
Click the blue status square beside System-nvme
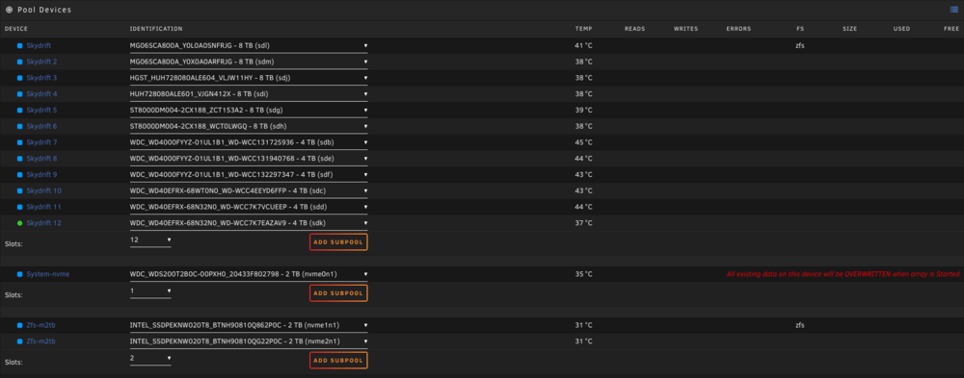pyautogui.click(x=19, y=274)
